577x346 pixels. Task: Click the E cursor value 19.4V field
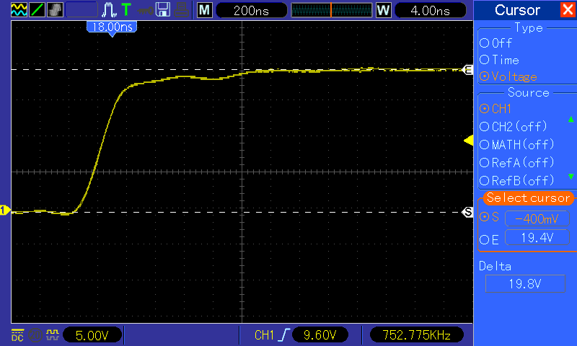coord(537,238)
